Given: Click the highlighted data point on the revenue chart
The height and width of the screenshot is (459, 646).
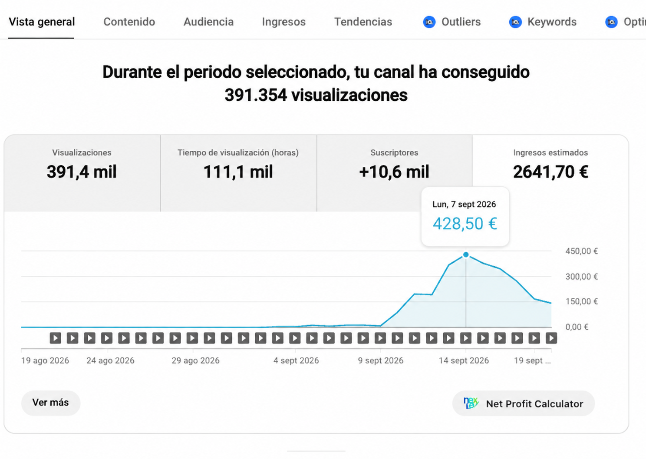Looking at the screenshot, I should point(466,255).
